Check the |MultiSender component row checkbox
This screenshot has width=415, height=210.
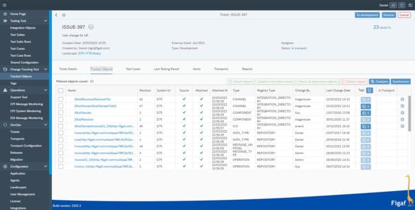point(61,113)
